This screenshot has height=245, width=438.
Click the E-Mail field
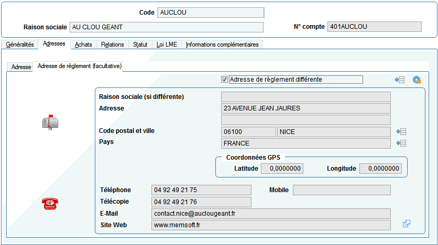point(270,214)
